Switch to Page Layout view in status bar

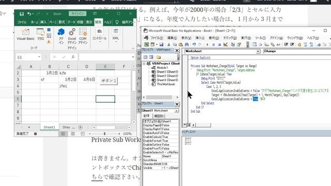(73, 134)
